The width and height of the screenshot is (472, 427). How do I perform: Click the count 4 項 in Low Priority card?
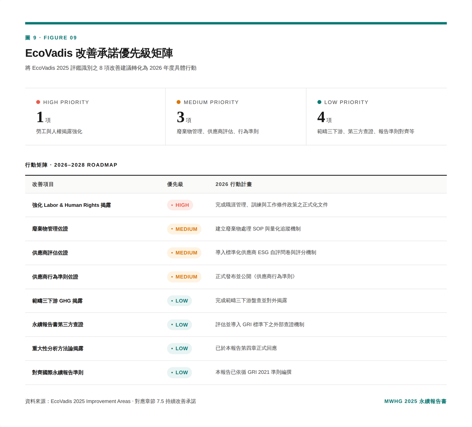pos(324,117)
